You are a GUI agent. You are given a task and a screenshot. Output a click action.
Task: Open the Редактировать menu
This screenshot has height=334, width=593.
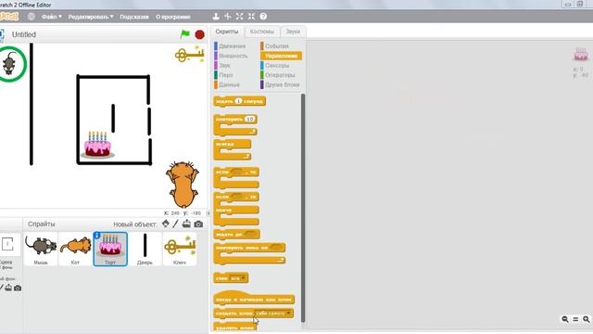click(x=91, y=17)
